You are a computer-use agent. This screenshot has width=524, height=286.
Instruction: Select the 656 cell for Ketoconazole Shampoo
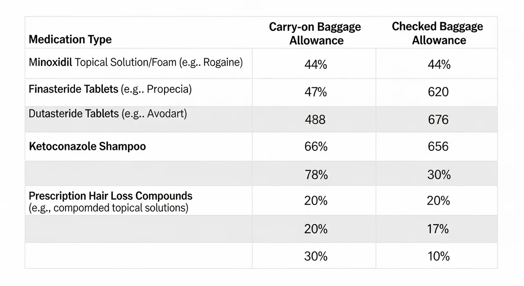[x=438, y=147]
